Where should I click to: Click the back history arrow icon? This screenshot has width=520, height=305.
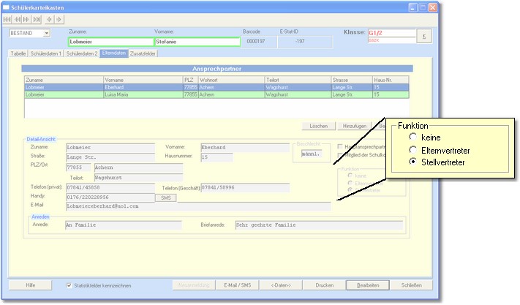[x=50, y=18]
